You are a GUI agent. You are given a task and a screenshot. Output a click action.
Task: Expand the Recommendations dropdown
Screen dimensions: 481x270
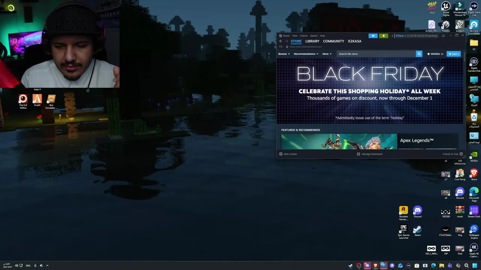306,54
